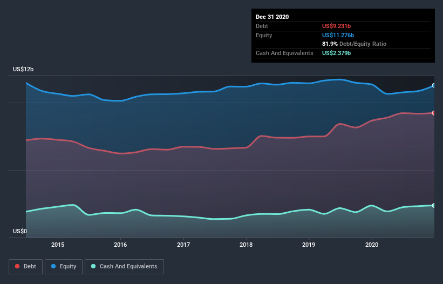Toggle the Cash And Equivalents legend button

(124, 267)
